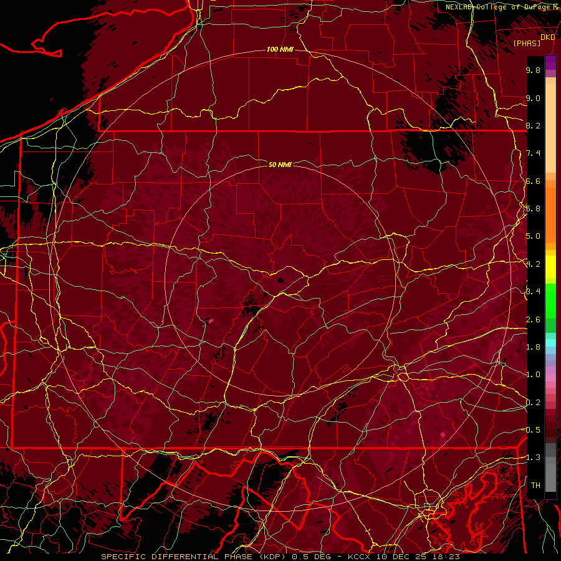Click the TH threshold label on the scale

535,486
